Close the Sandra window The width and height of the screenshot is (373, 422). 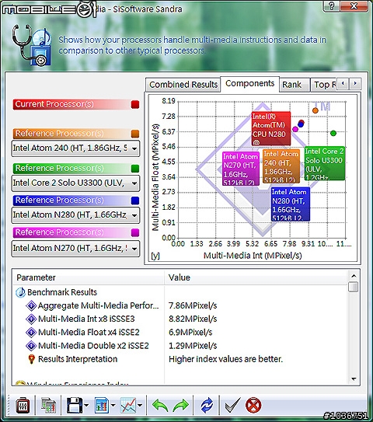tap(354, 6)
